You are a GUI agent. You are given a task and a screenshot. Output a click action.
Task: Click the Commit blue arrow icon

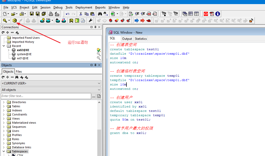(136, 21)
